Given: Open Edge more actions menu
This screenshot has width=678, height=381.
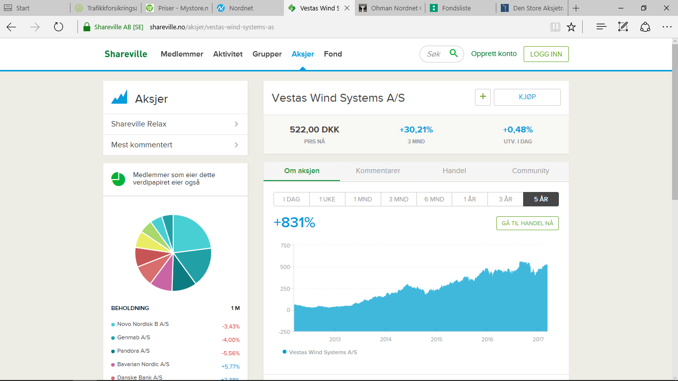Looking at the screenshot, I should tap(667, 27).
